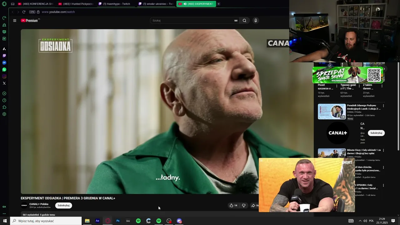Open GX Control speedometer icon in sidebar
The height and width of the screenshot is (225, 400).
[x=4, y=18]
